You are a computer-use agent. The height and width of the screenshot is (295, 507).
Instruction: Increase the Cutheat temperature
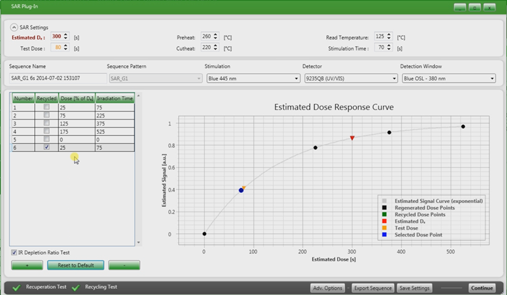(x=216, y=46)
